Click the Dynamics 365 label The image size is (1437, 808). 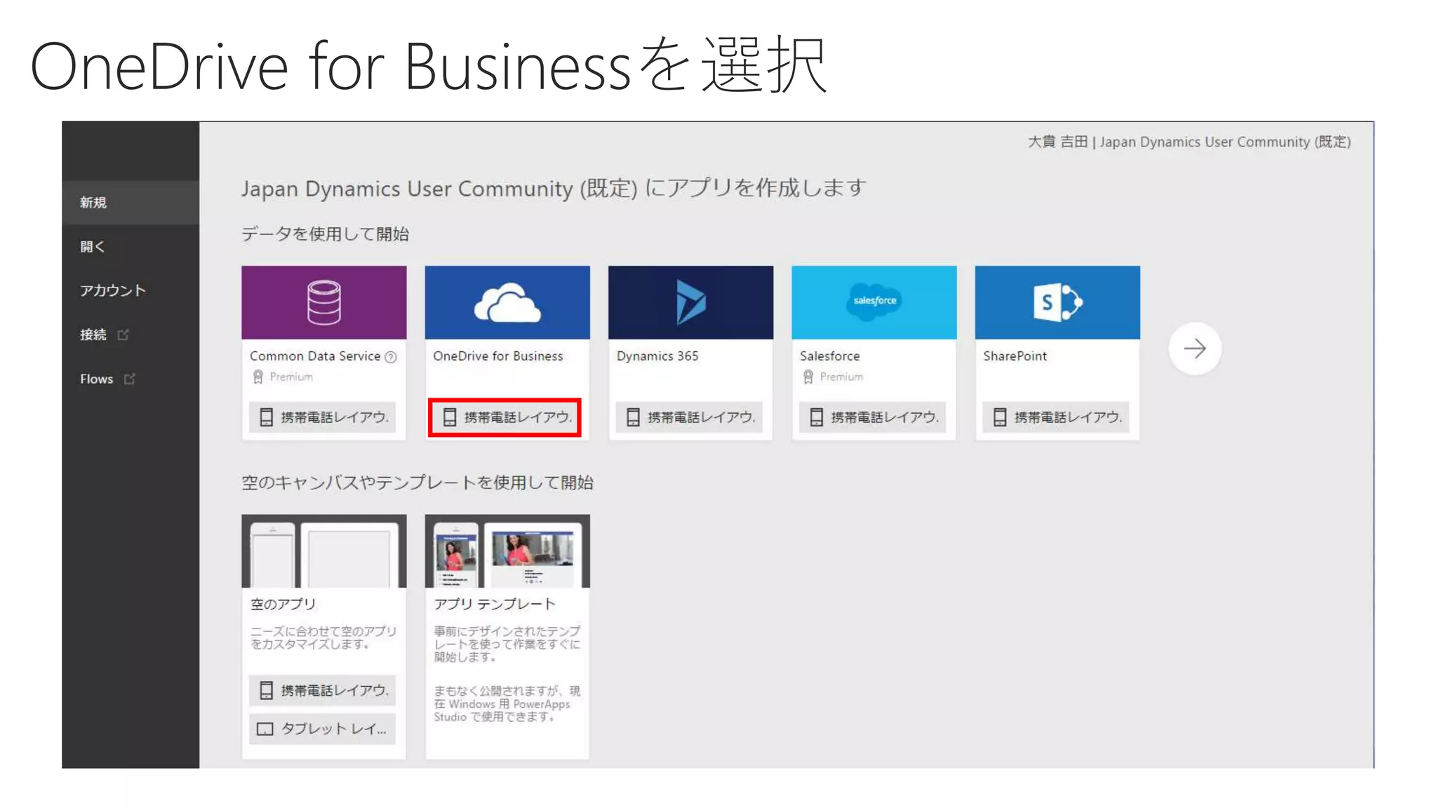pyautogui.click(x=657, y=356)
